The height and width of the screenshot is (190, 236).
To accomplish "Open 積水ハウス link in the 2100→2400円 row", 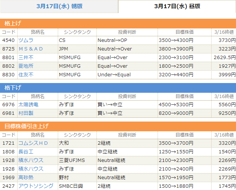I will [x=31, y=169].
